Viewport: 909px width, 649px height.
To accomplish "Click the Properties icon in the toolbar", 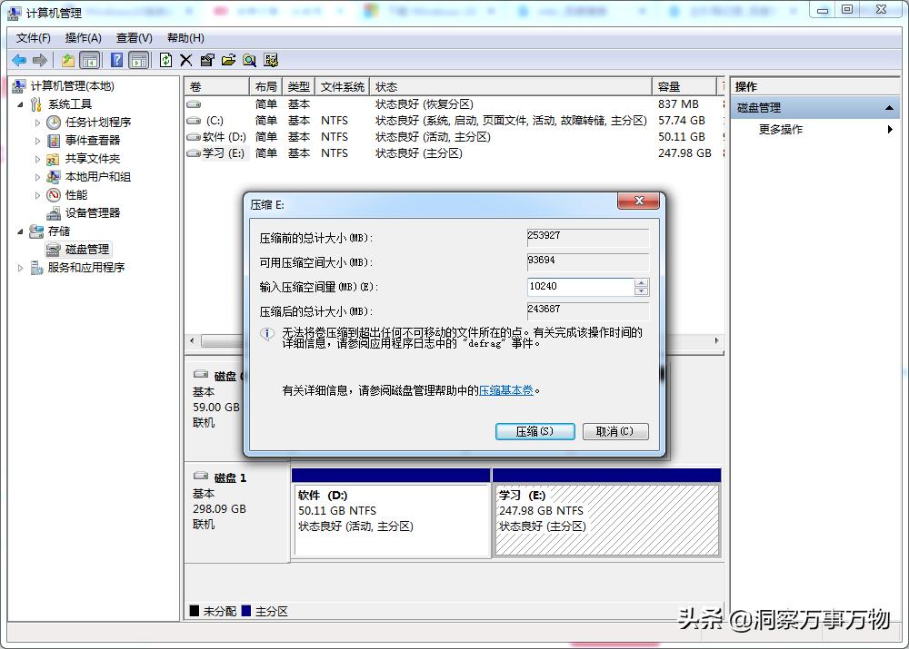I will 206,60.
